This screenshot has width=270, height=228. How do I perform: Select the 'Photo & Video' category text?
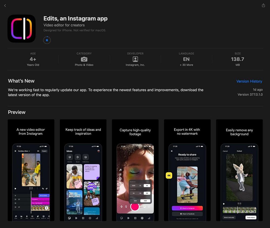tap(84, 65)
